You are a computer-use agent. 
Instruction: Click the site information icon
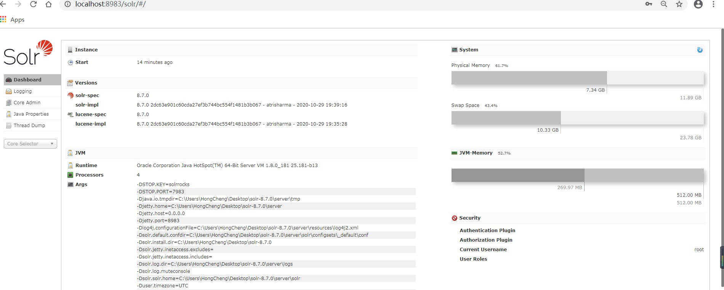pos(67,4)
